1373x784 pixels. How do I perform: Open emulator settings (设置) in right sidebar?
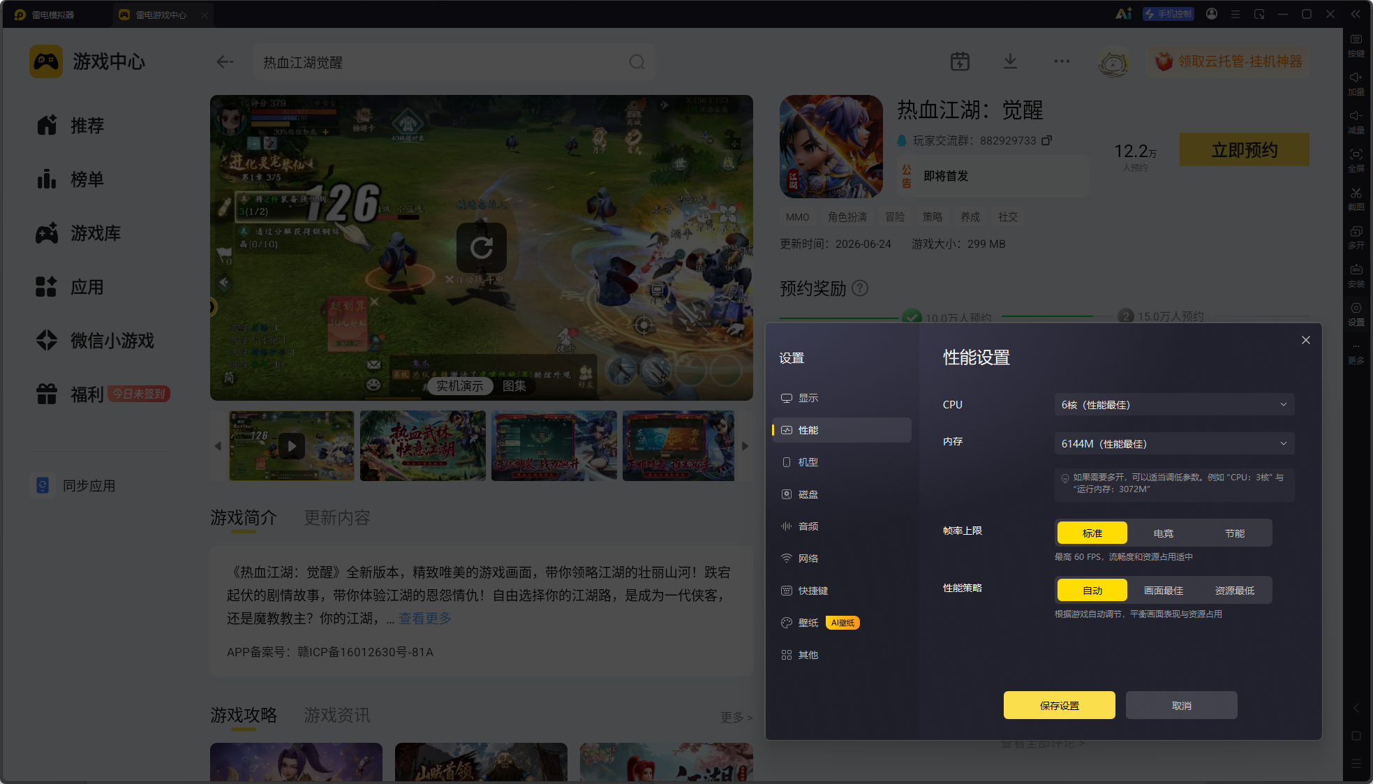click(x=1356, y=313)
